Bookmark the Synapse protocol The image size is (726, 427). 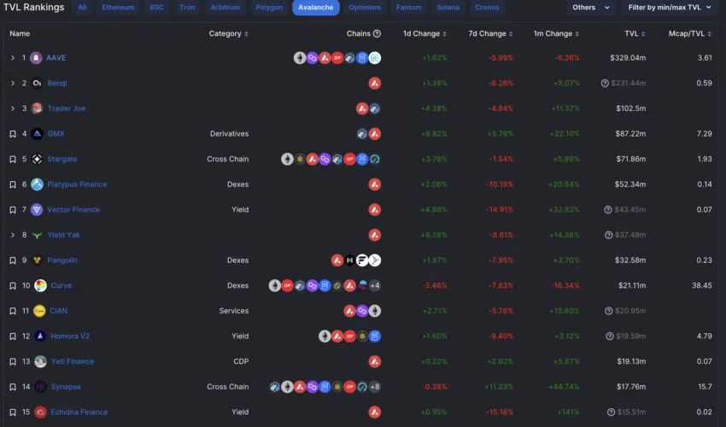[x=13, y=387]
